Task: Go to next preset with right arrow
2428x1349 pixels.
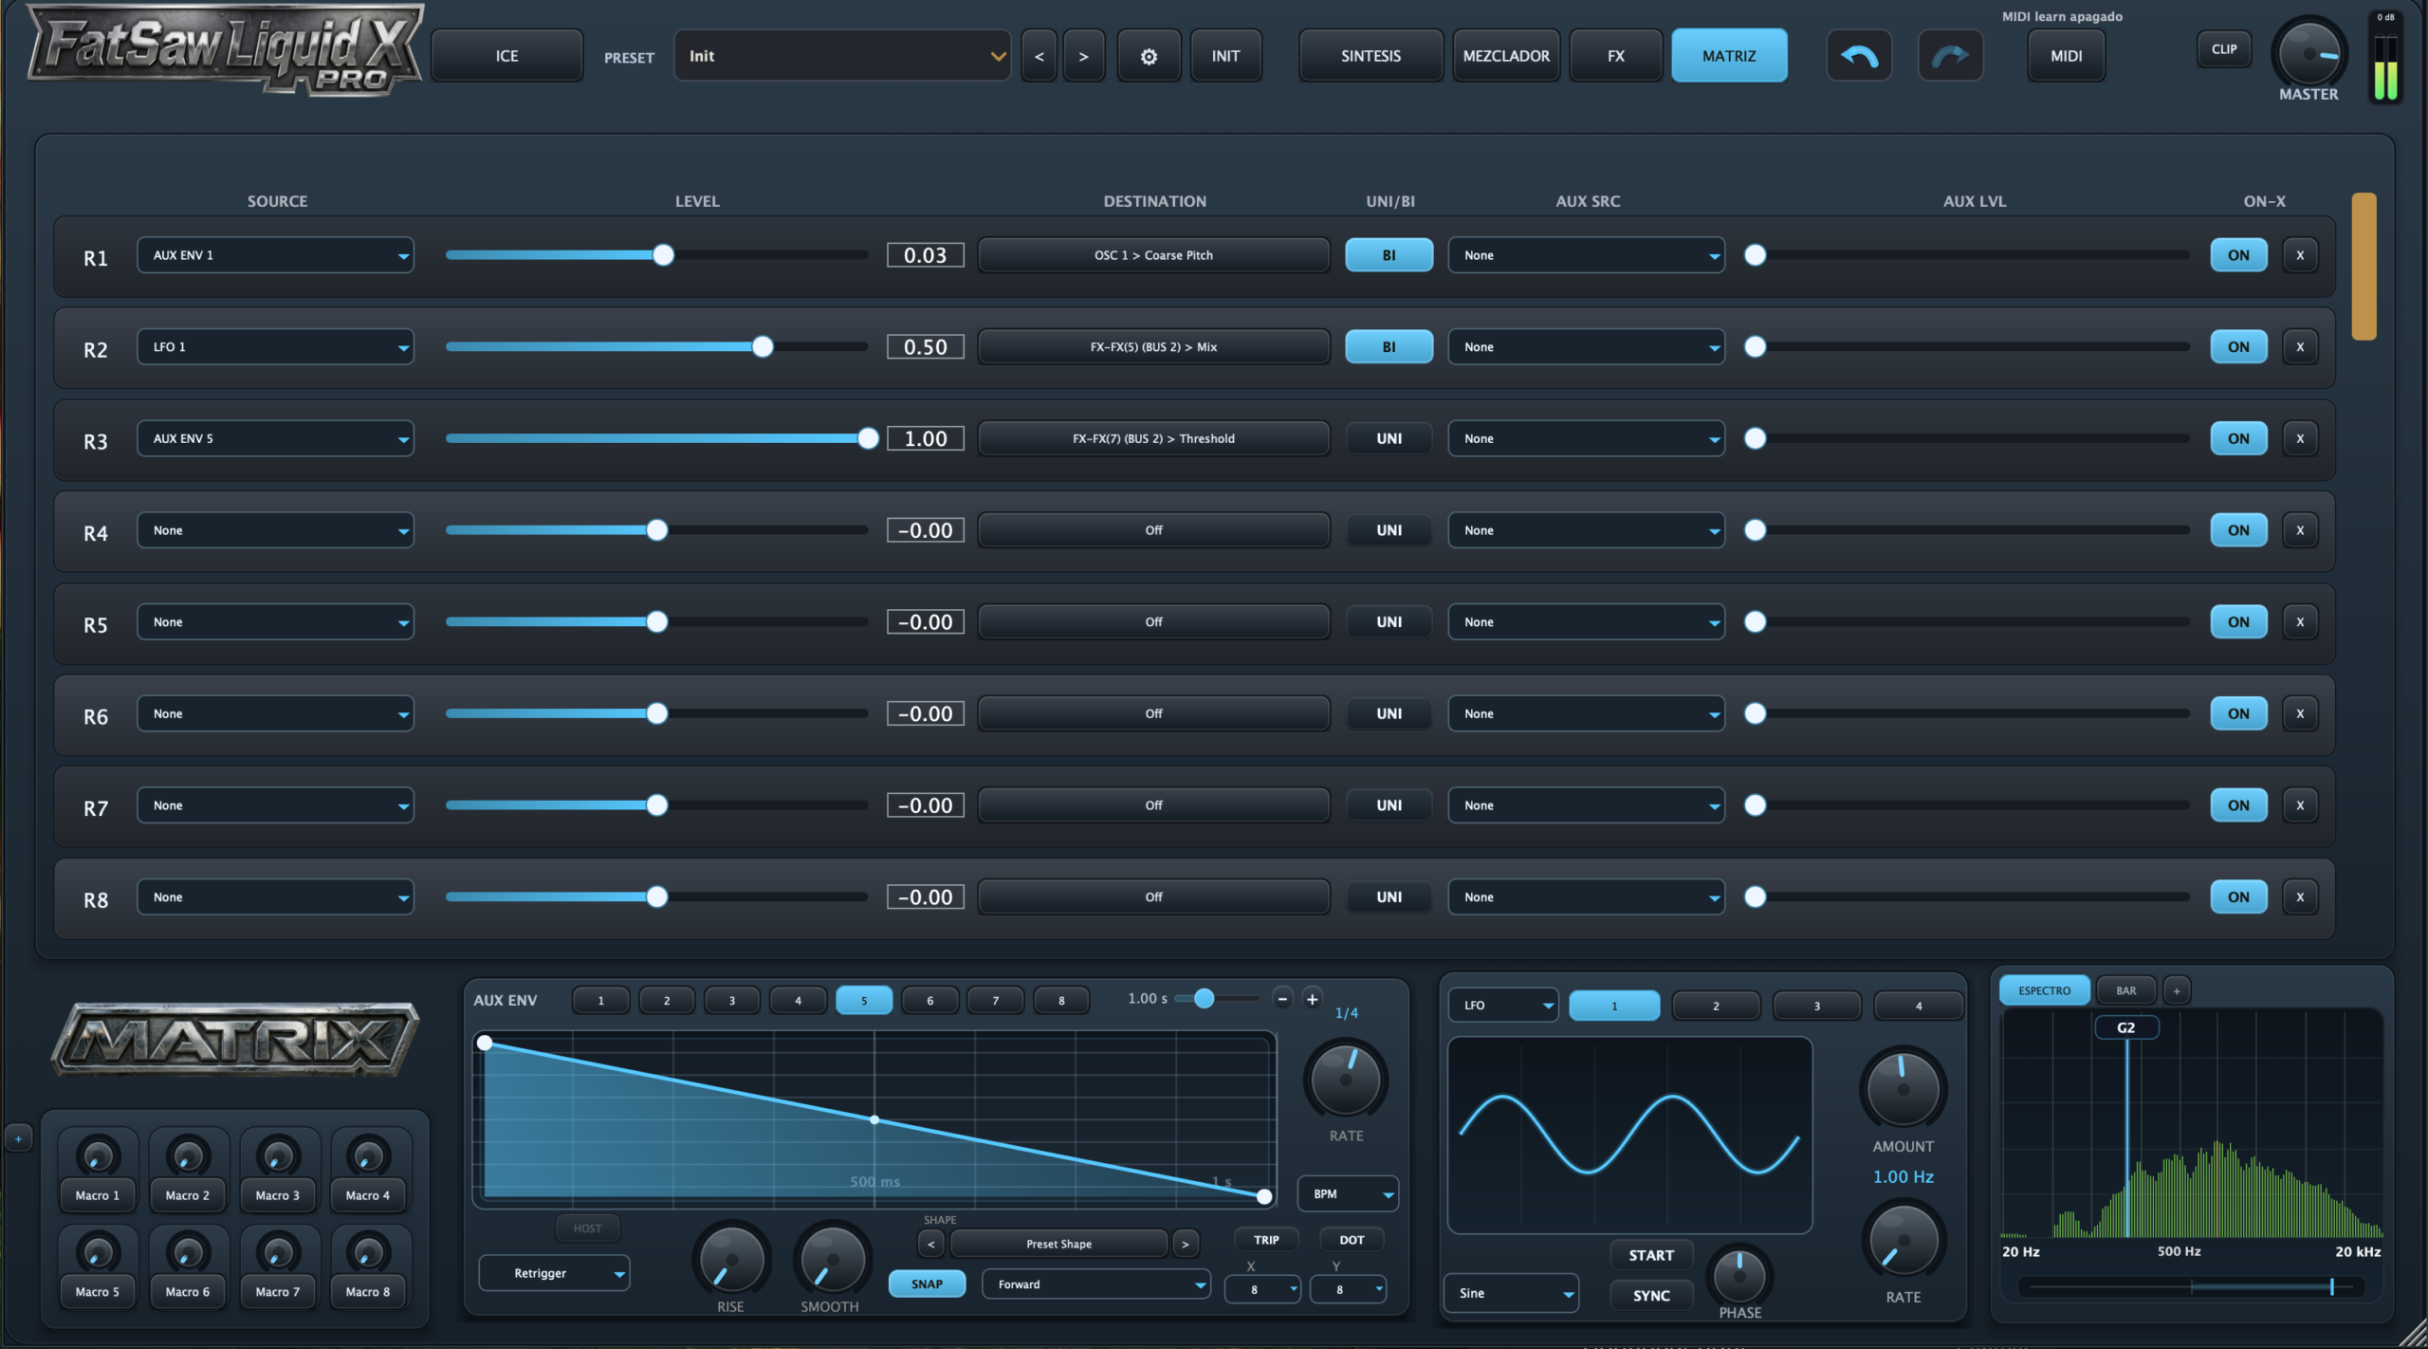Action: pyautogui.click(x=1083, y=56)
